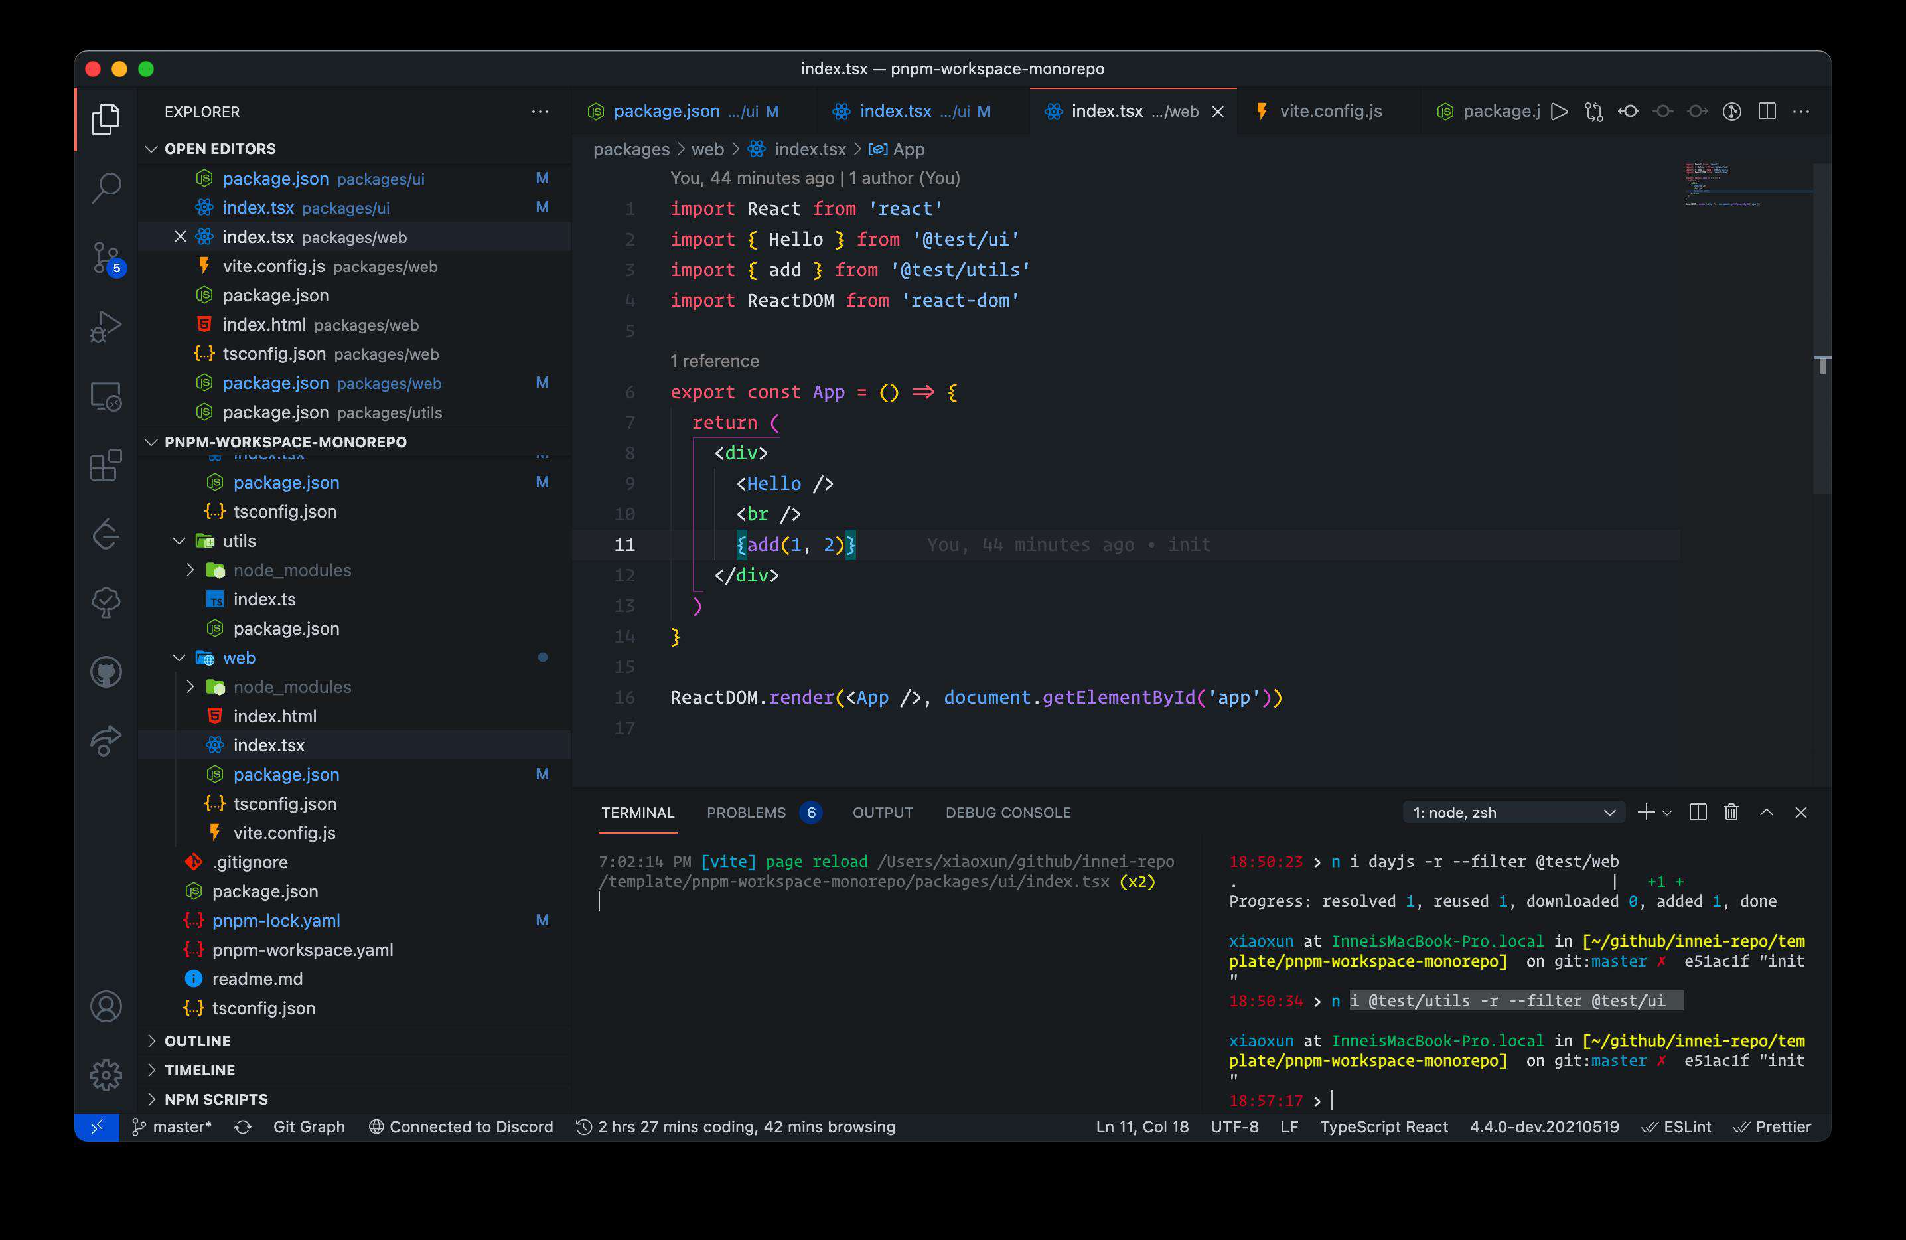This screenshot has width=1906, height=1240.
Task: Open the Explorer view in activity bar
Action: [106, 119]
